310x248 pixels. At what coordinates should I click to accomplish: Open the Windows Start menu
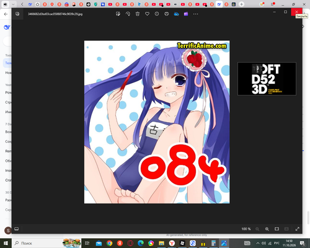pos(6,243)
